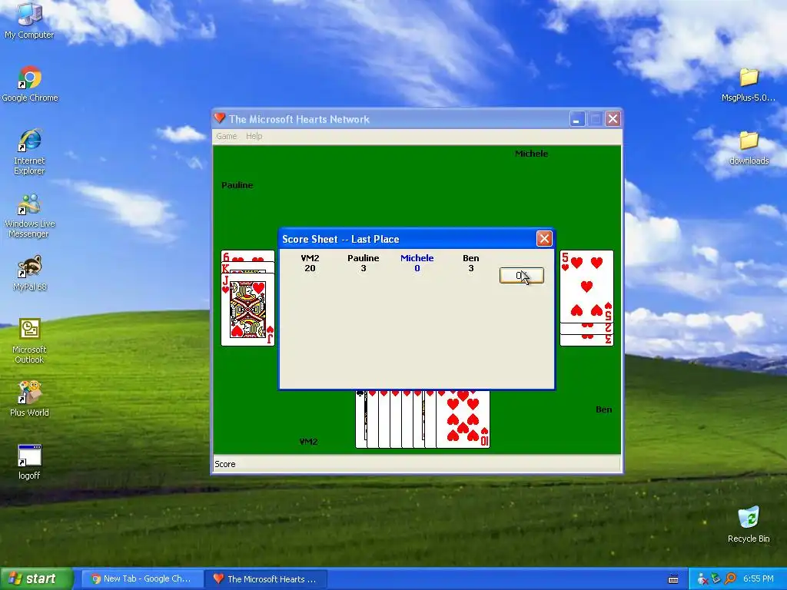
Task: Click the Jack of hearts card
Action: (x=248, y=310)
